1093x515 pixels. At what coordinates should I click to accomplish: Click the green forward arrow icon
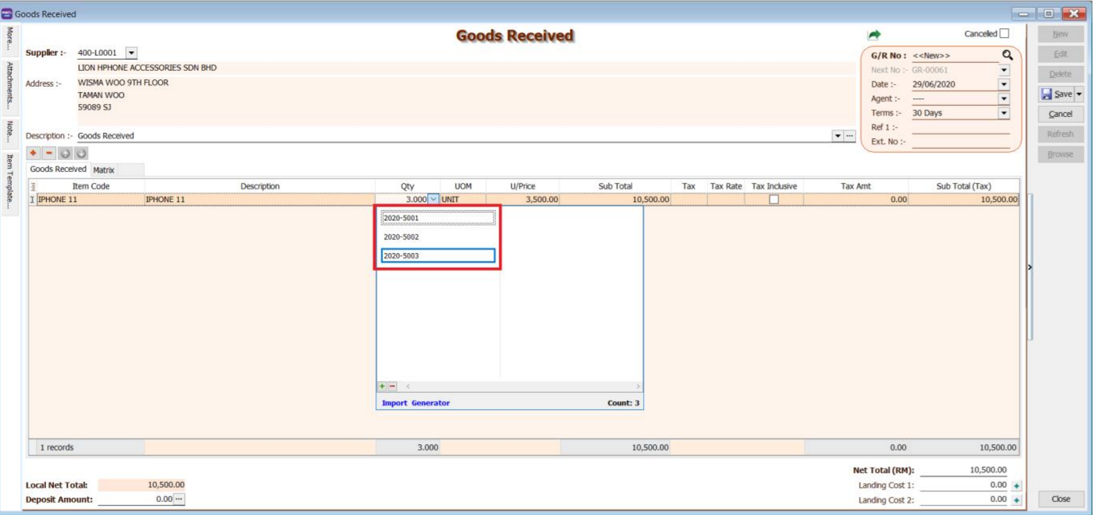[874, 35]
